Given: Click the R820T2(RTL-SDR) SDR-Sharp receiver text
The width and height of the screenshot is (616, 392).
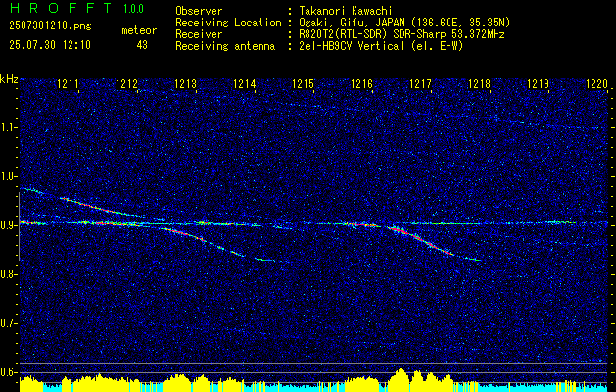Looking at the screenshot, I should point(402,34).
